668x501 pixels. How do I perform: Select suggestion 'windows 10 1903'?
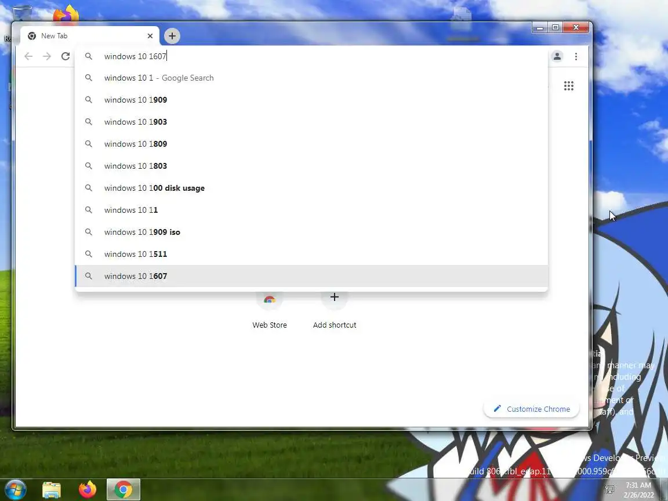311,122
